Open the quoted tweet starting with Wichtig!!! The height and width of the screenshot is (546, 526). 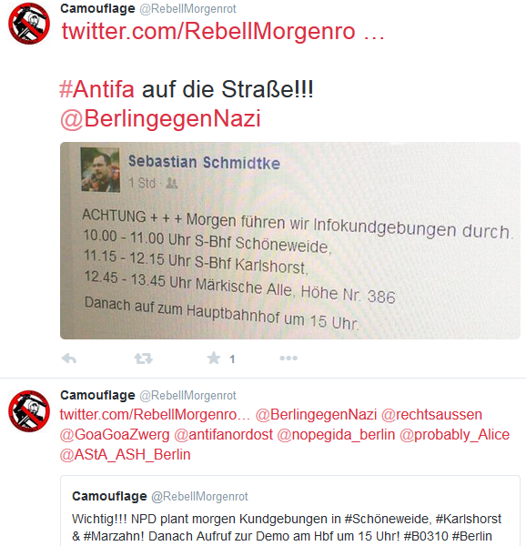[290, 511]
